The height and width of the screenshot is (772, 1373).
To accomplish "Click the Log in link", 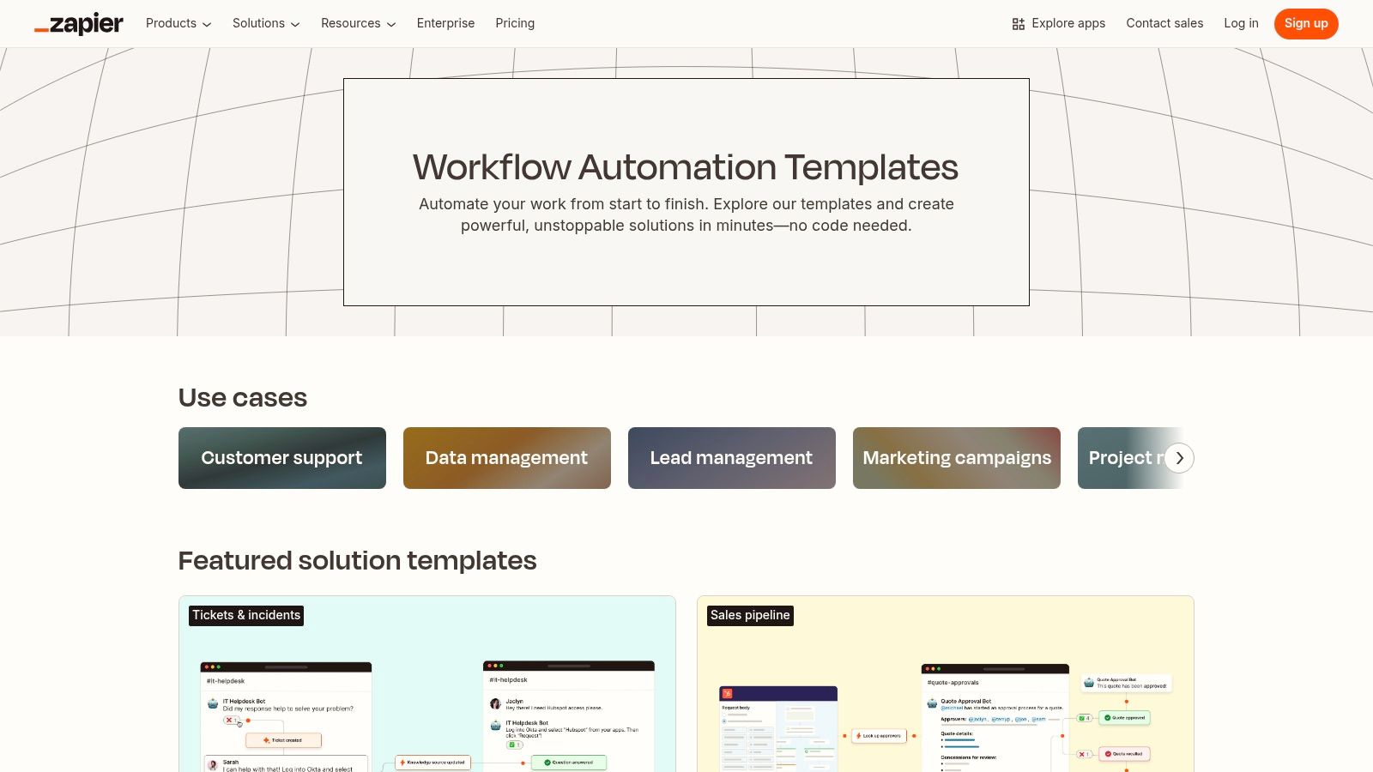I will point(1241,23).
